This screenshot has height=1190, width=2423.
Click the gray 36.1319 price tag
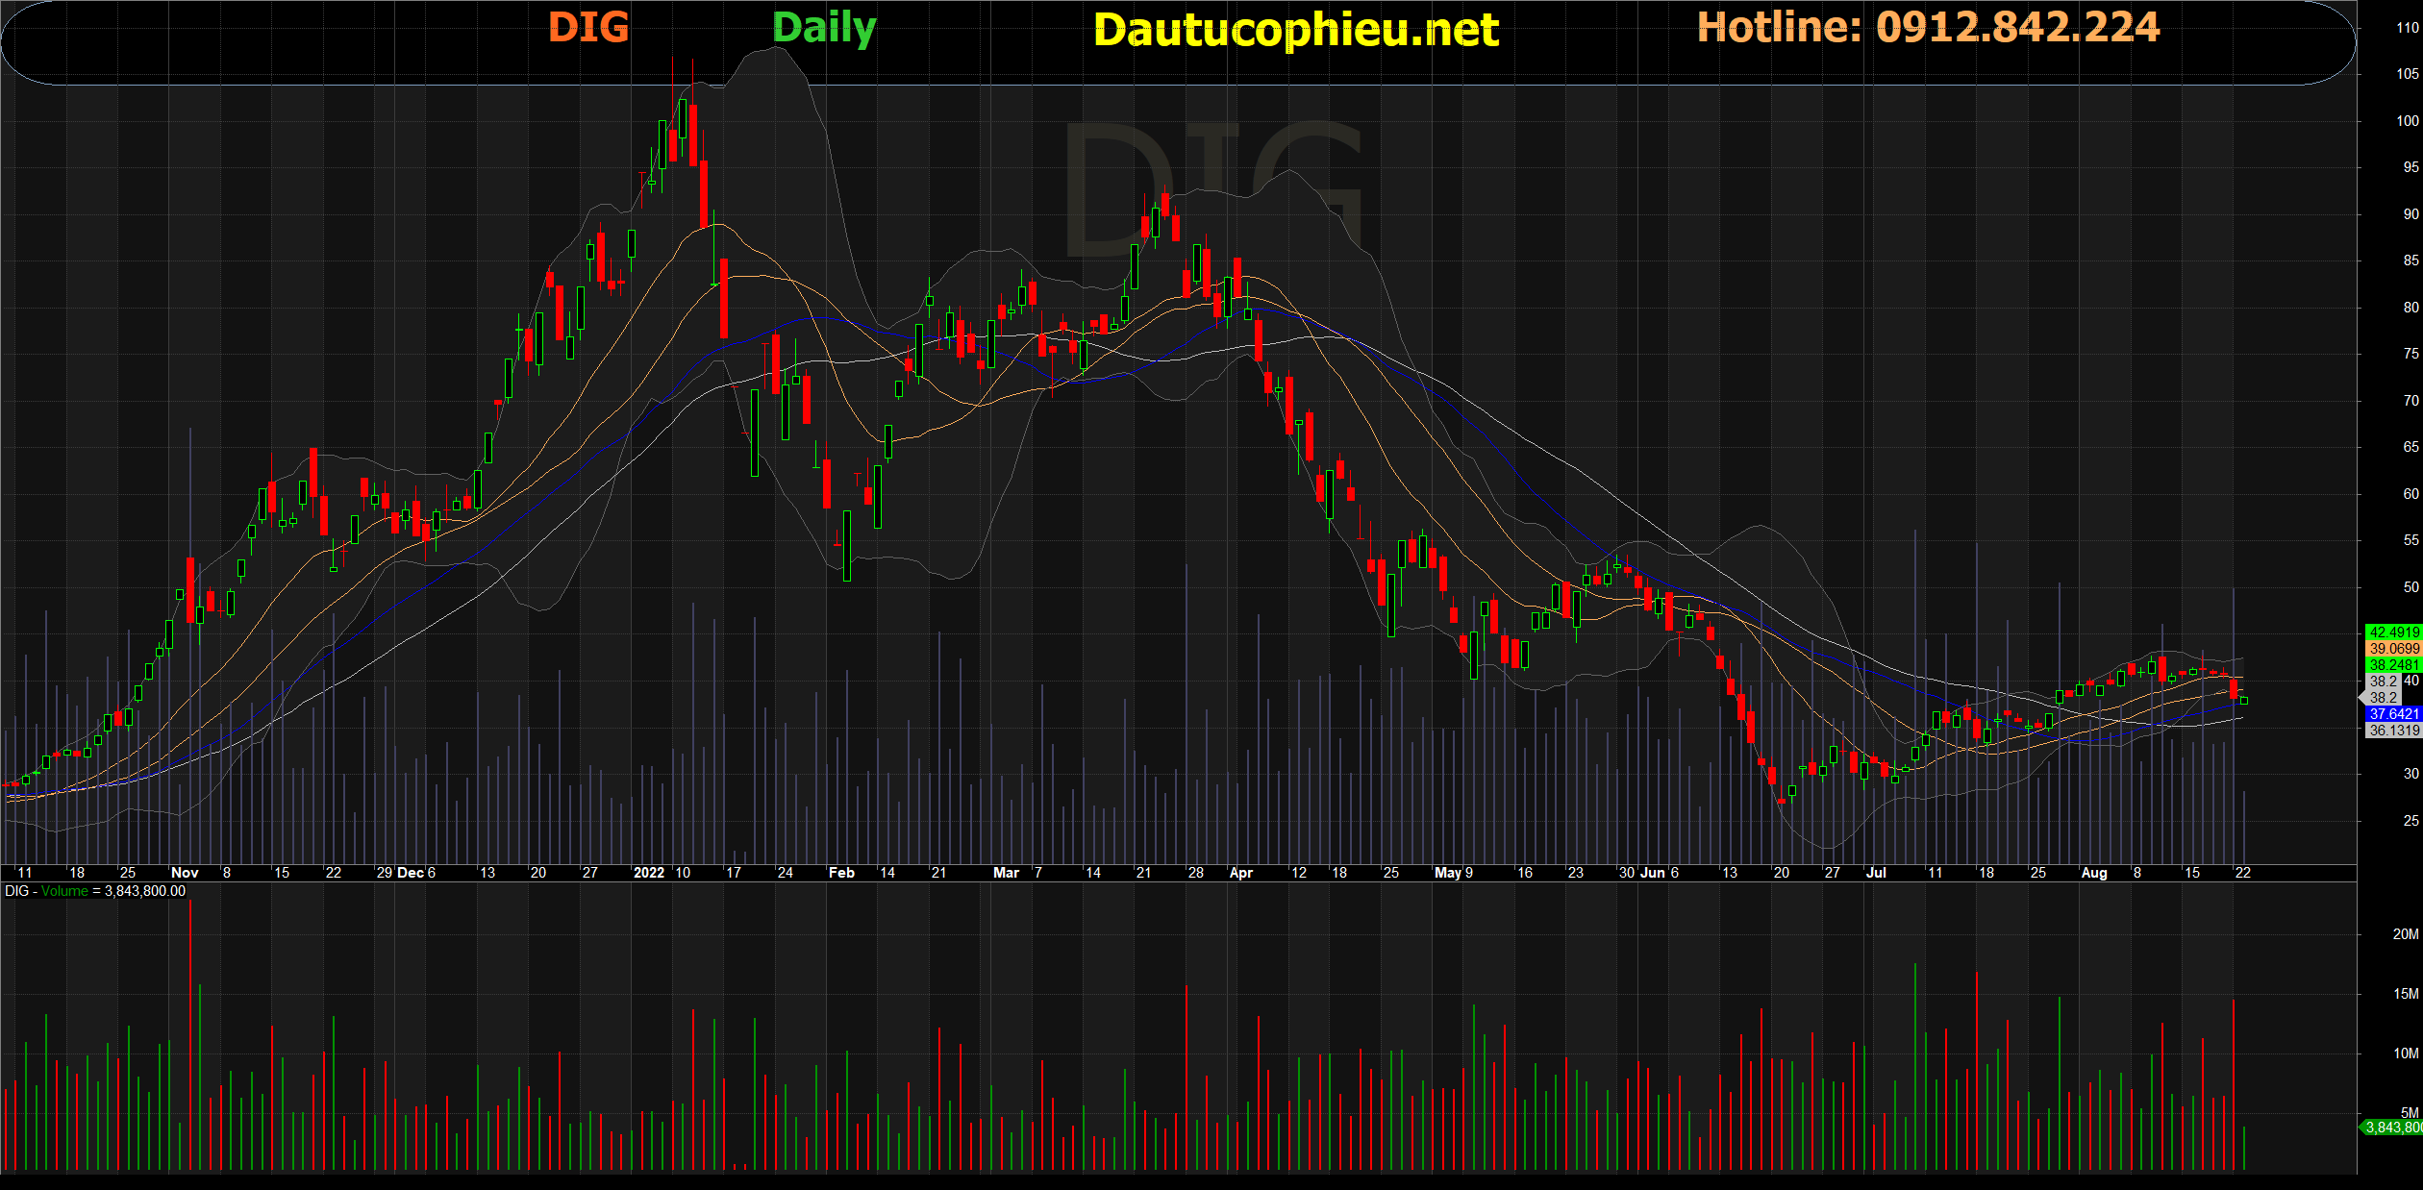(2393, 731)
